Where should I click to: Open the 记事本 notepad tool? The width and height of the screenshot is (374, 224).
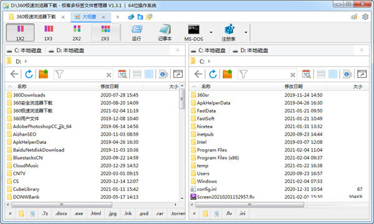165,32
